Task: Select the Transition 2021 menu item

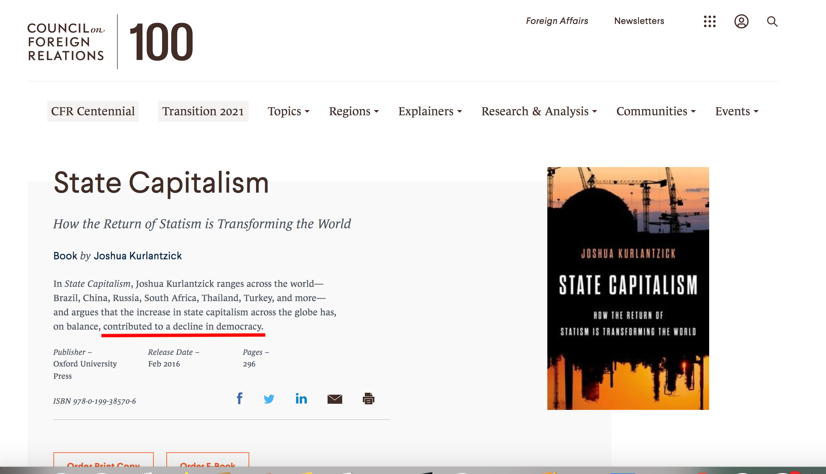Action: (203, 111)
